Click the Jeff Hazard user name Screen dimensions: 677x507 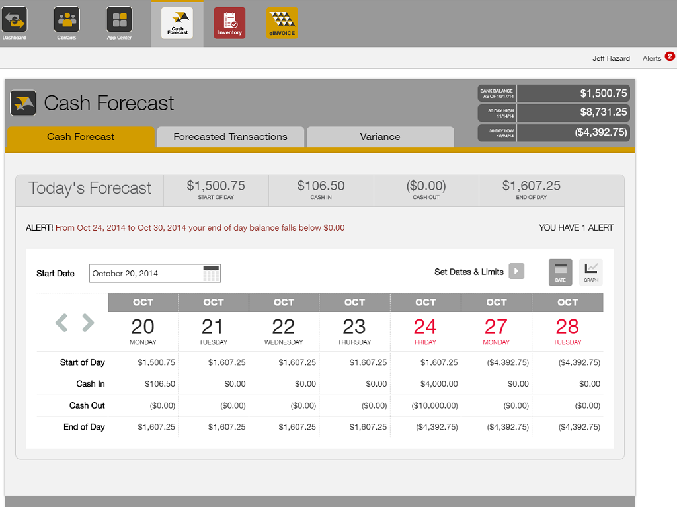pyautogui.click(x=611, y=58)
